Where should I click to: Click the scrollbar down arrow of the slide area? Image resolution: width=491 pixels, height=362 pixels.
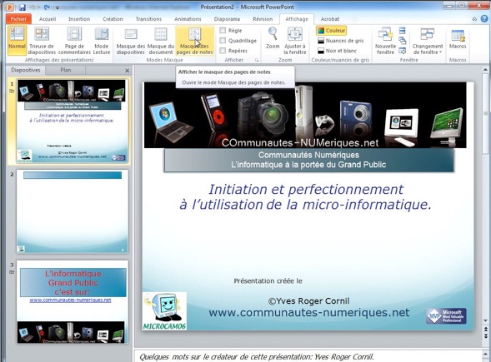pos(485,321)
